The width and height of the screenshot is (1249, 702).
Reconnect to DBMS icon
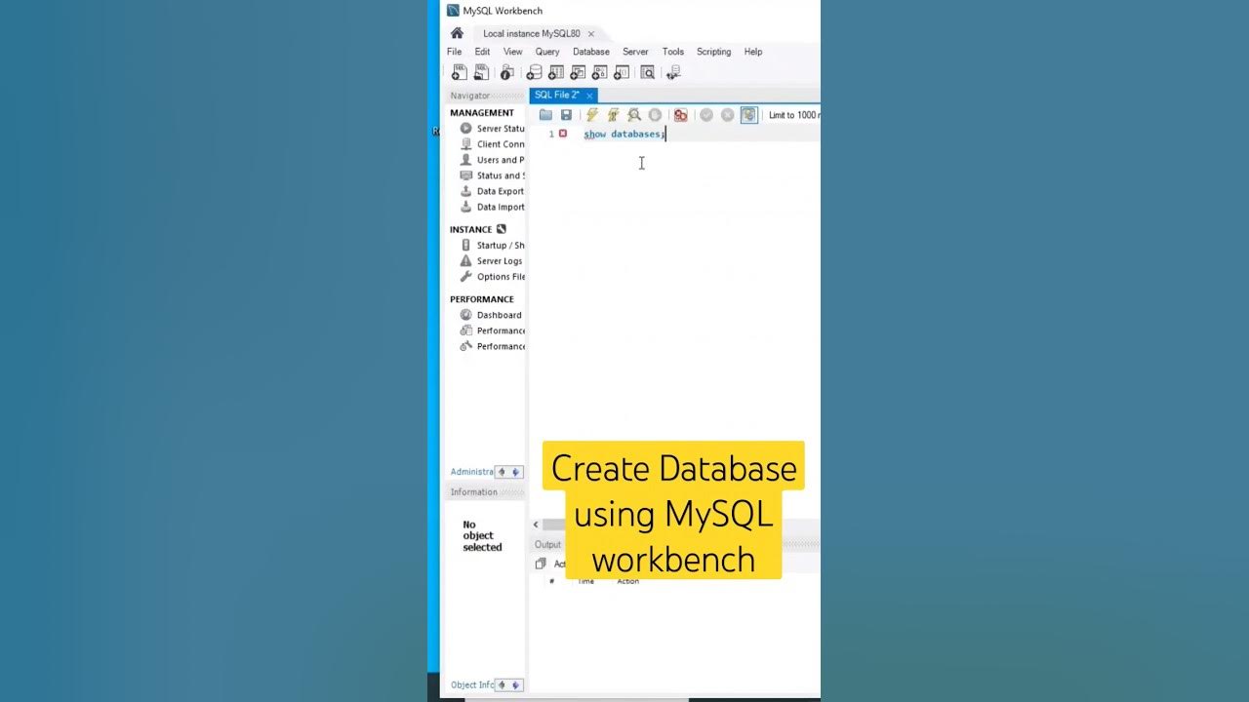pyautogui.click(x=673, y=73)
